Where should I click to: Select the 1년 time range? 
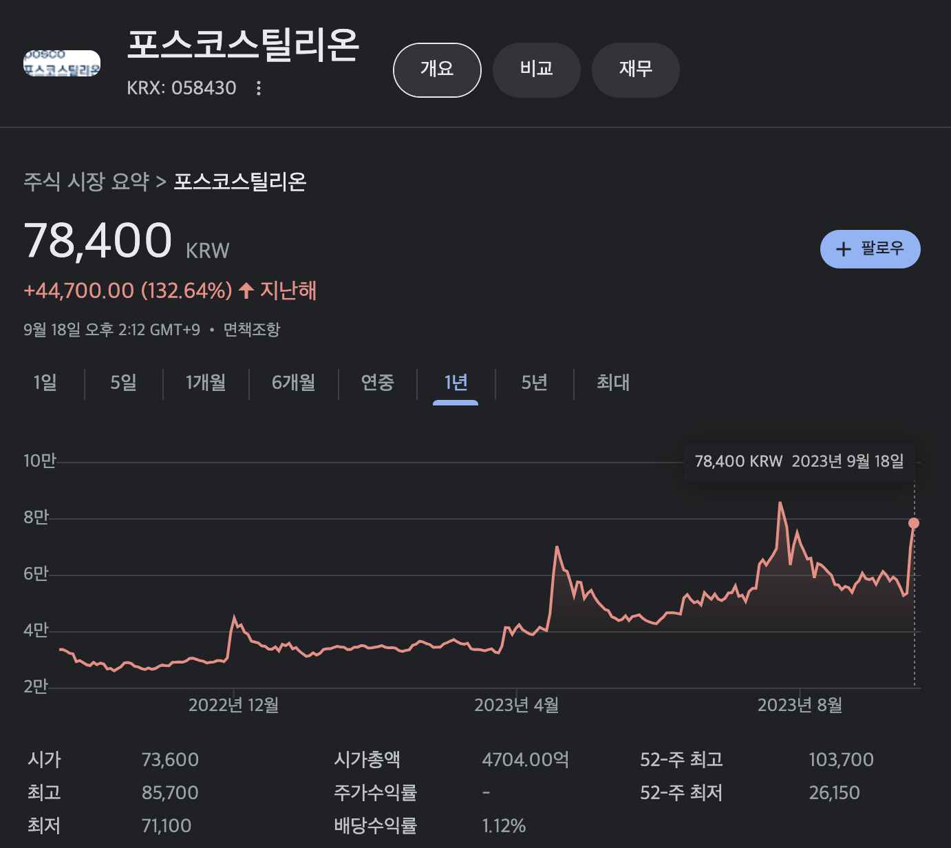(x=456, y=383)
